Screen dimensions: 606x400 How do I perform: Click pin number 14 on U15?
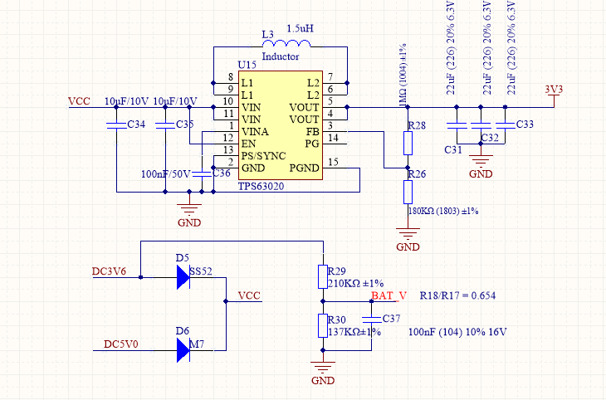333,138
